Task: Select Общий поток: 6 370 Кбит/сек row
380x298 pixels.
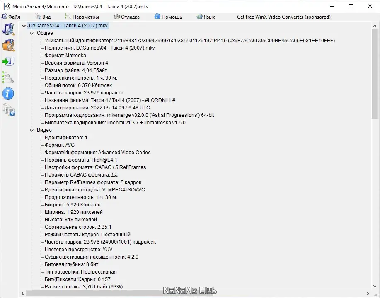Action: [x=78, y=85]
